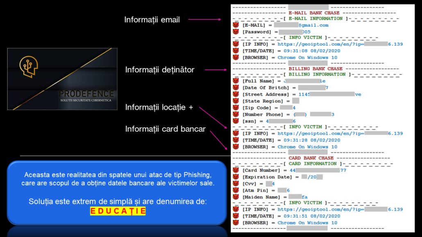Click the devil icon on the 09:31:51 row
Screen dimensions: 422x237
pyautogui.click(x=236, y=216)
